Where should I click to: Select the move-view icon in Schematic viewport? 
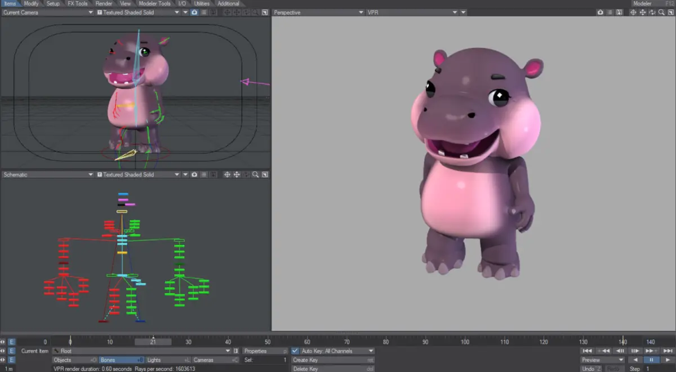click(237, 175)
